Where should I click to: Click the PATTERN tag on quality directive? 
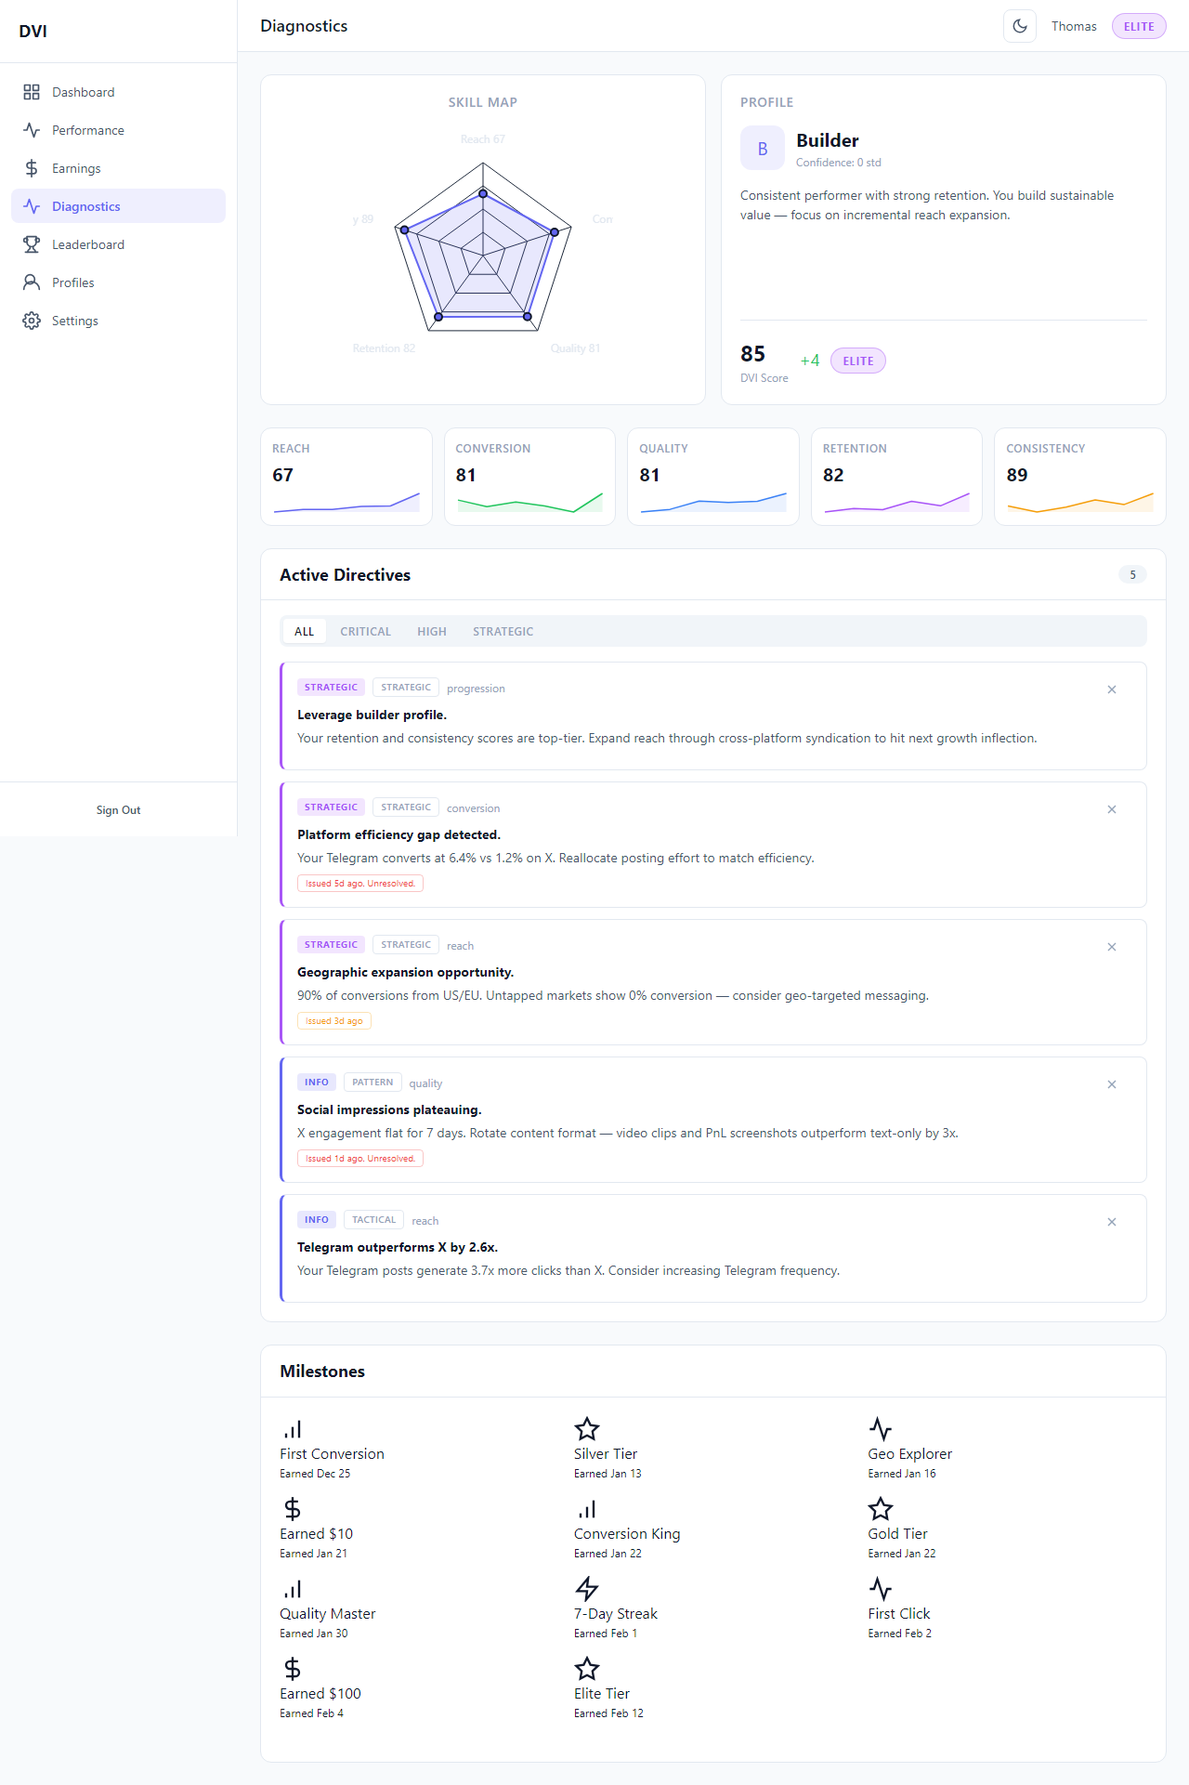tap(372, 1083)
